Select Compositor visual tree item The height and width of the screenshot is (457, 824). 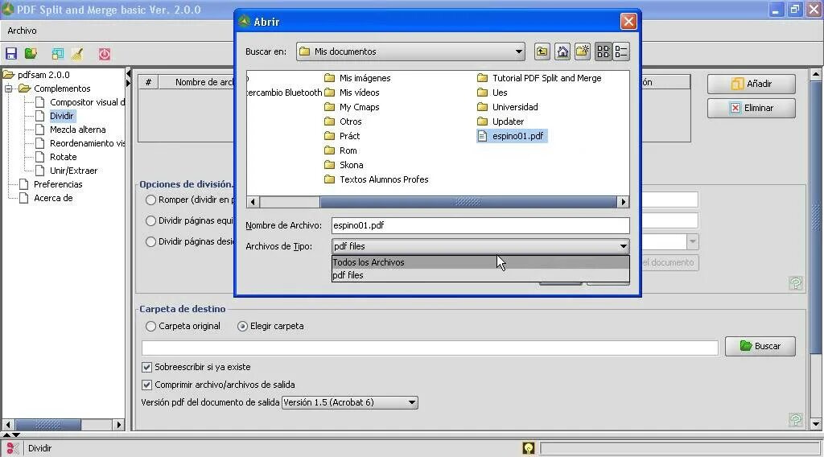(87, 102)
